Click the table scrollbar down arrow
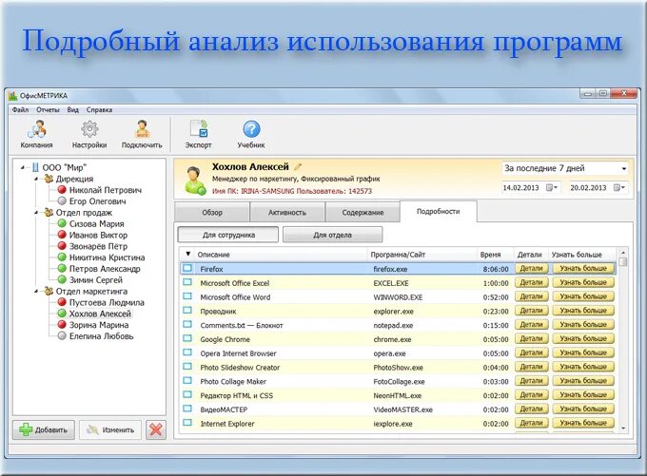 (623, 428)
